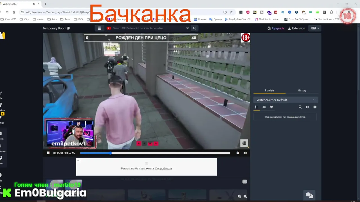Zoom out user tiles with minus magnifier
360x202 pixels.
(x=245, y=196)
